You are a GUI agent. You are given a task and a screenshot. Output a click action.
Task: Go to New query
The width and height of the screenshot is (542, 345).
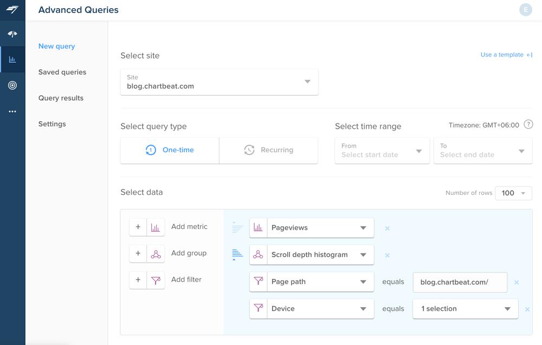coord(57,46)
